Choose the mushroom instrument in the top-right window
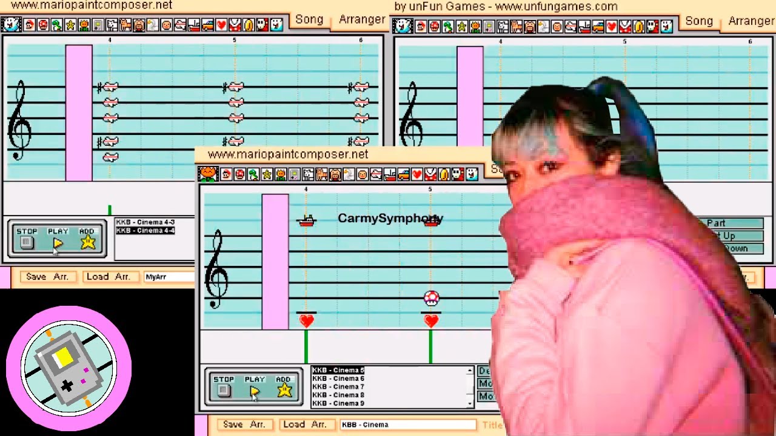Screen dimensions: 776x436 [435, 27]
